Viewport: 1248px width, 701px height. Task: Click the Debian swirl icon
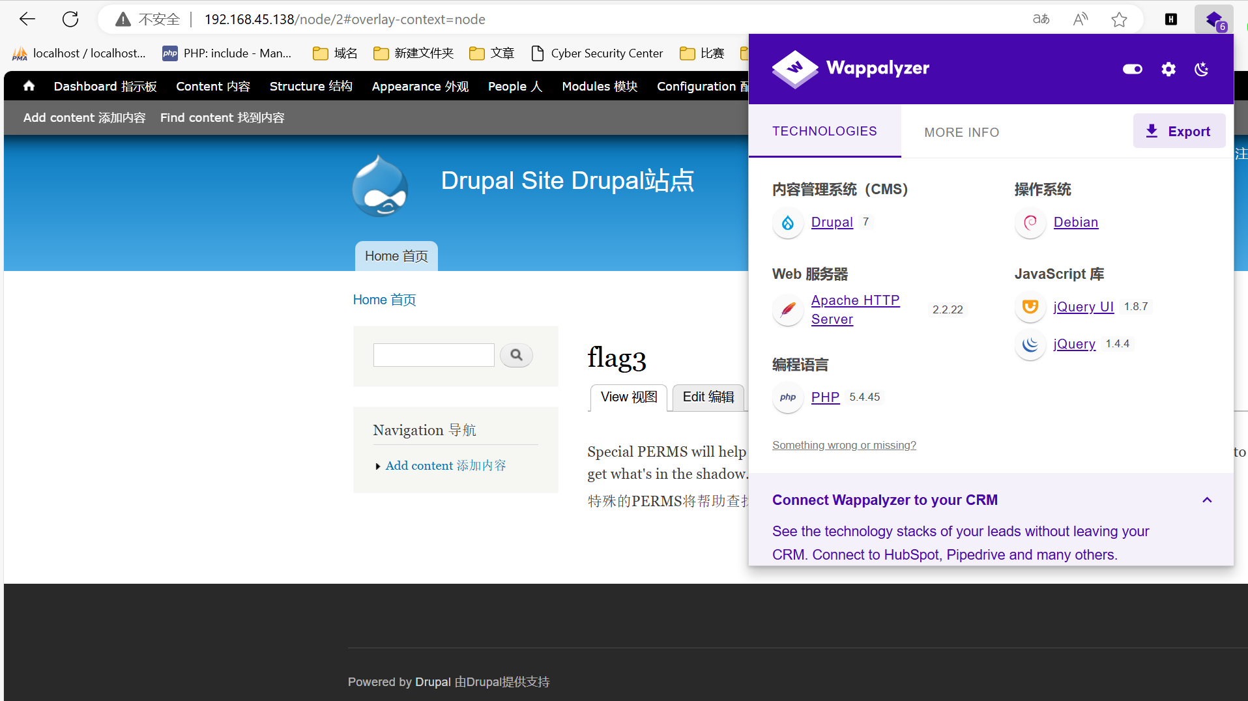(x=1030, y=223)
